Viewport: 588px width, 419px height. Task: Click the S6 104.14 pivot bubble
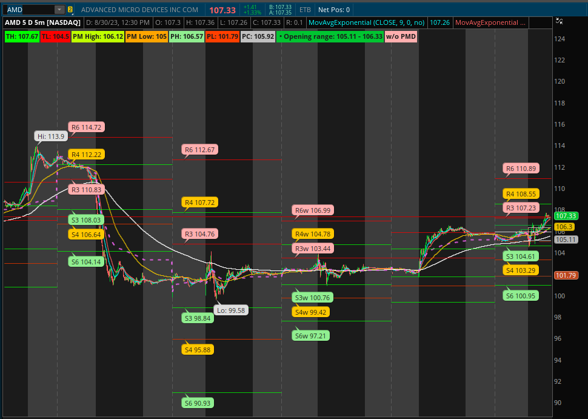click(x=86, y=262)
